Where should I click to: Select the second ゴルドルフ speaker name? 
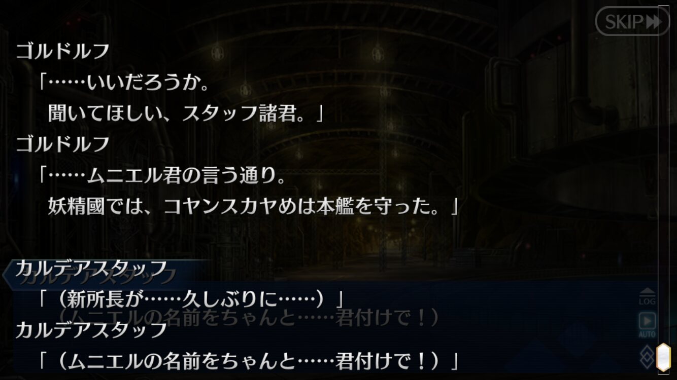pyautogui.click(x=63, y=144)
